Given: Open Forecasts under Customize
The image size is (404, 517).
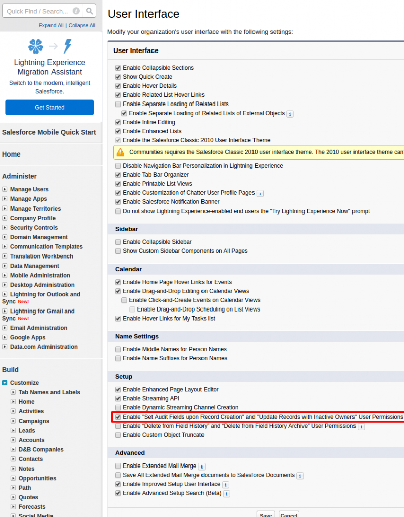Looking at the screenshot, I should 32,507.
